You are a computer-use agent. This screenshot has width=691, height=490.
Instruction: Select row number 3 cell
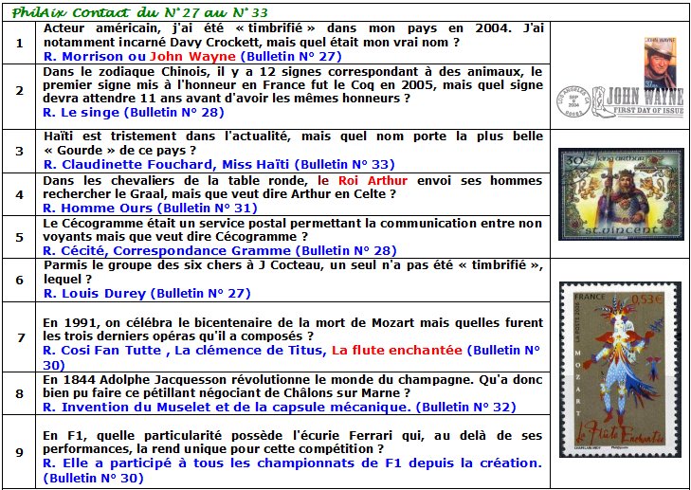coord(19,151)
